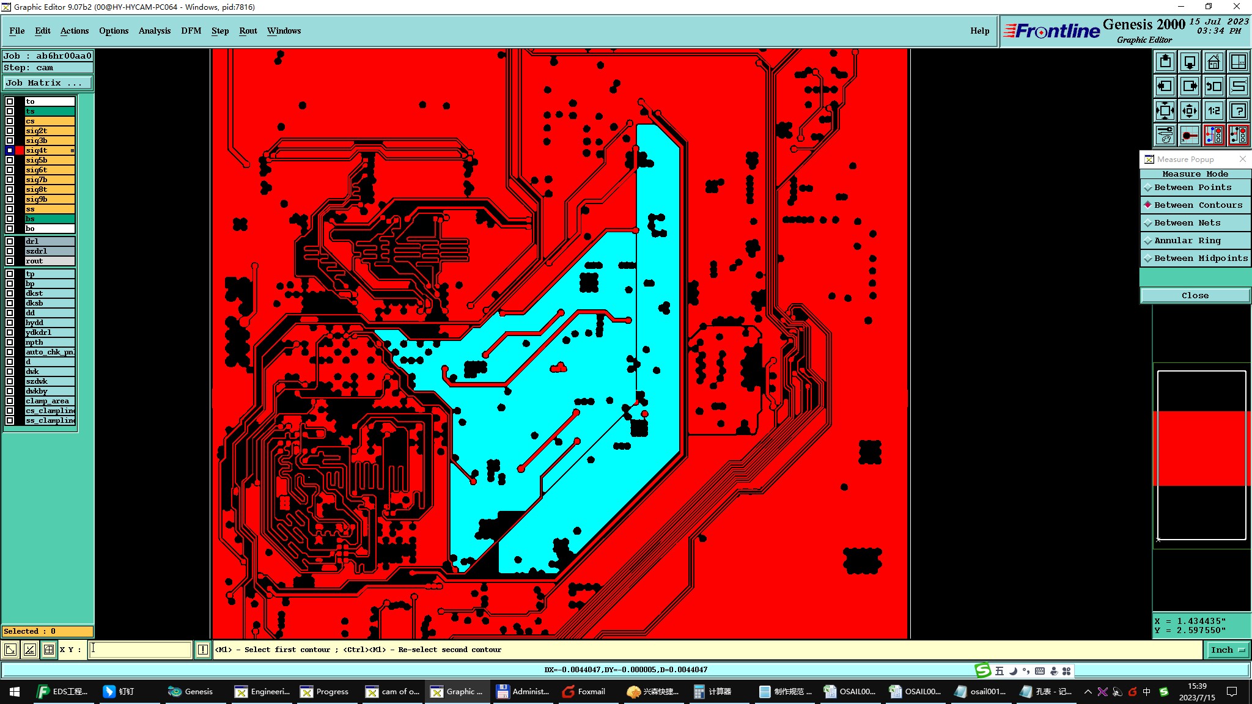Click the previous view undo icon

(x=1213, y=86)
